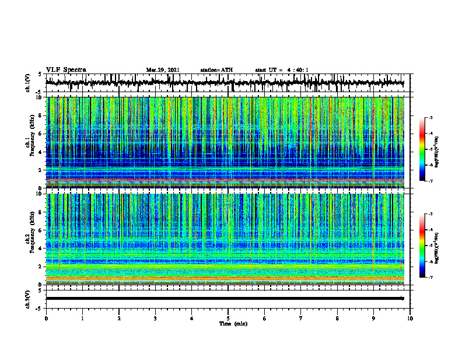The width and height of the screenshot is (462, 357).
Task: Click time axis tick label "2"
Action: pyautogui.click(x=119, y=318)
